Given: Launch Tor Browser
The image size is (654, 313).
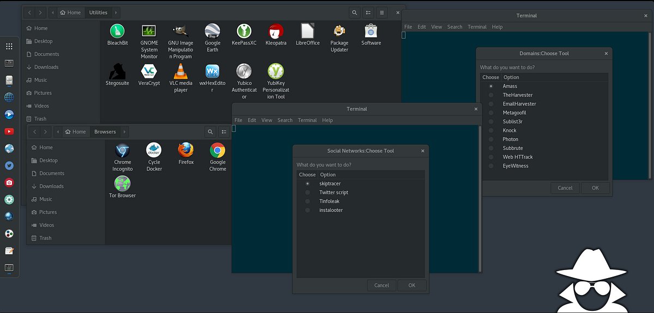Looking at the screenshot, I should point(123,183).
